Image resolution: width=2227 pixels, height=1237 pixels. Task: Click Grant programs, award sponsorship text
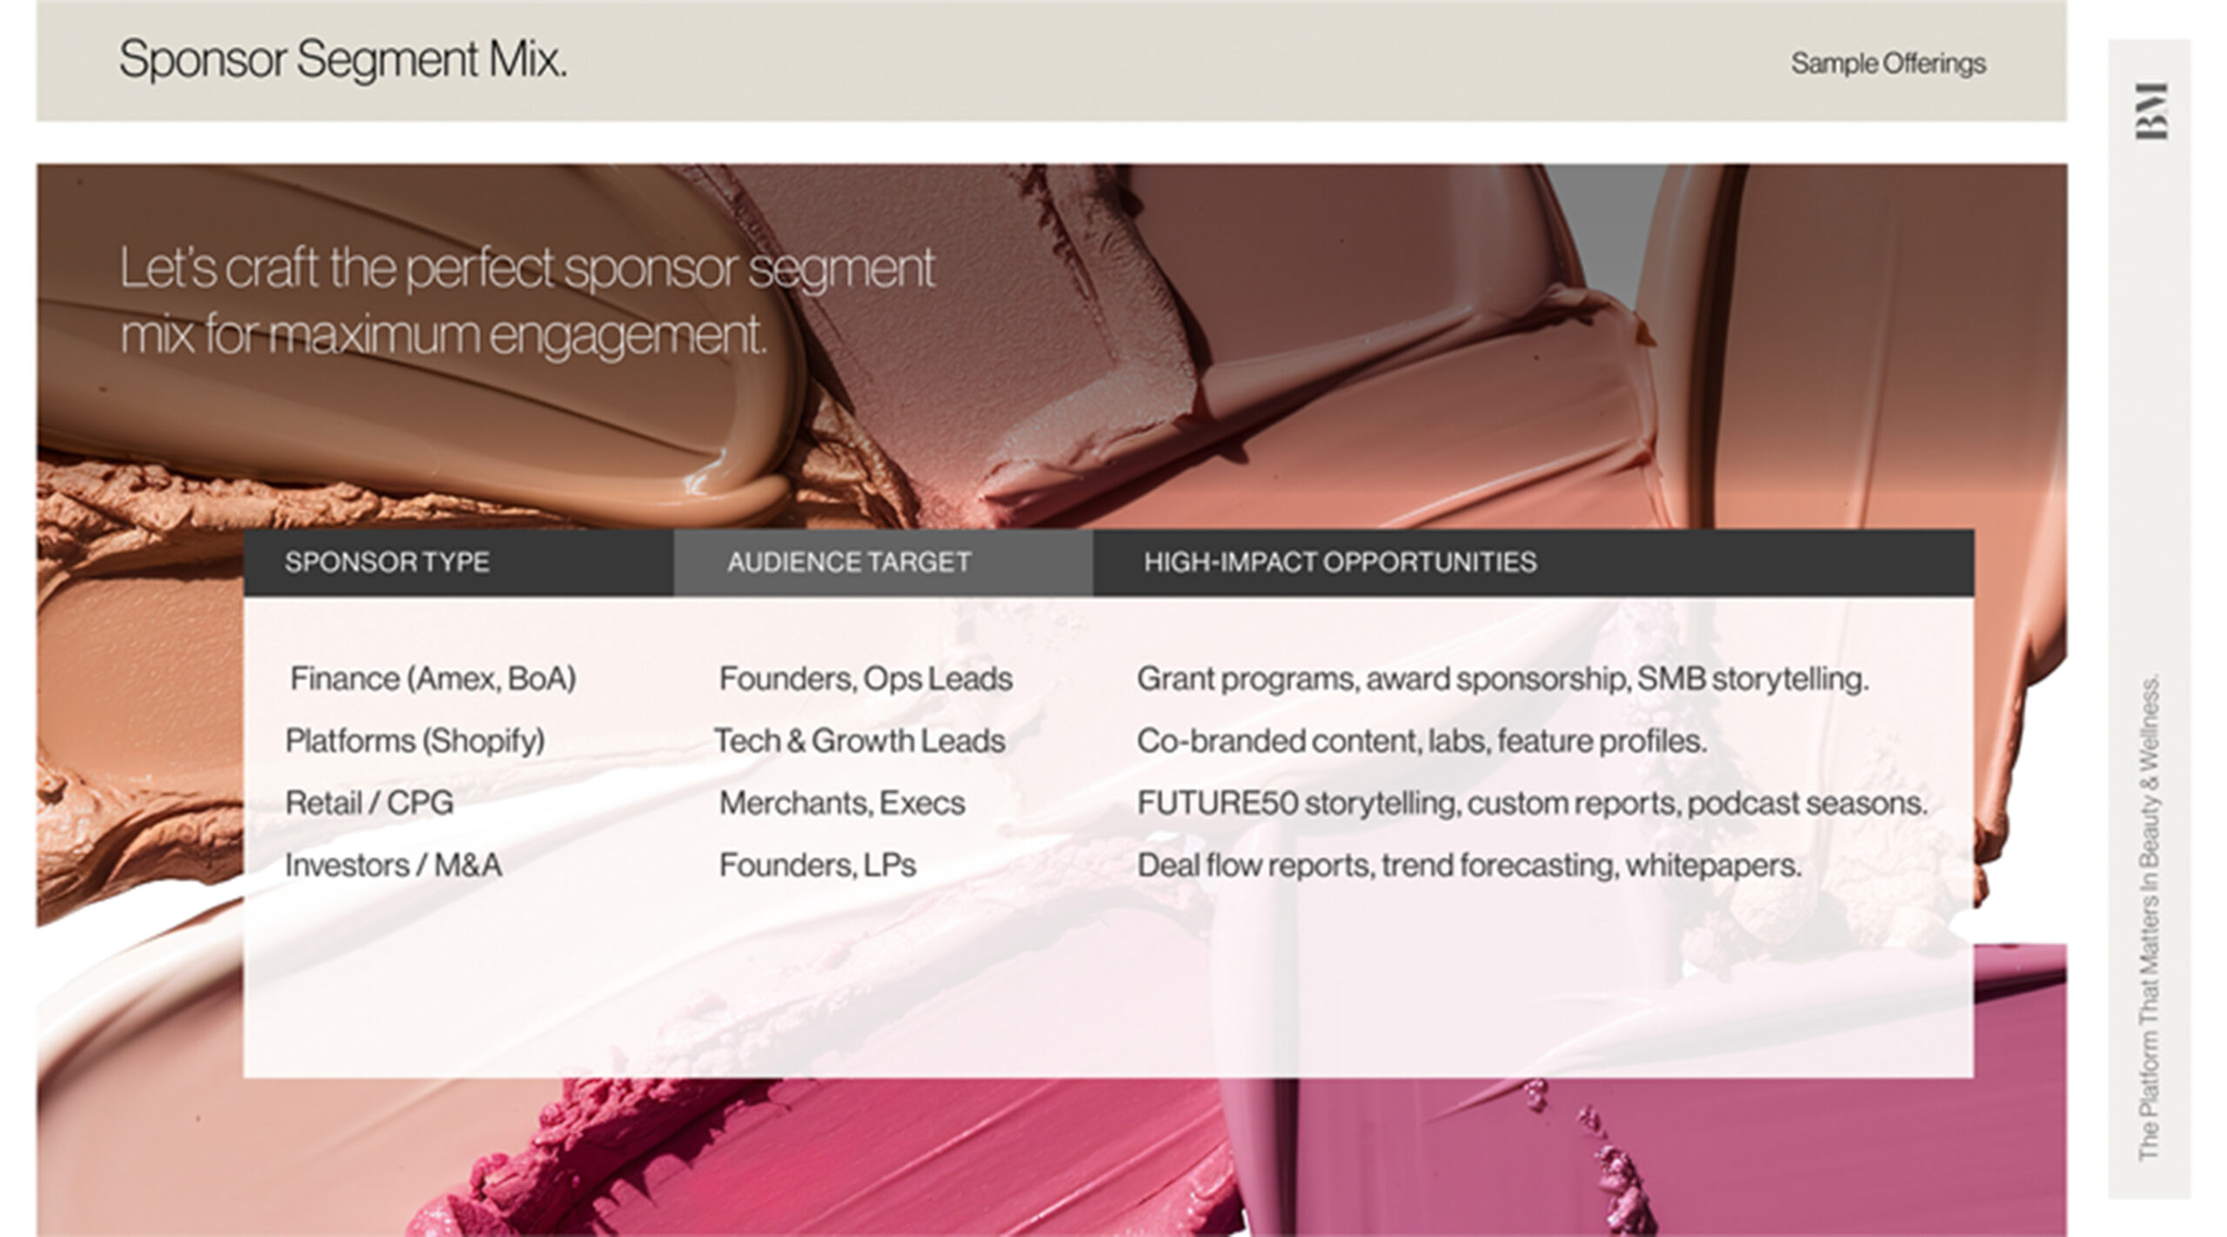click(1502, 679)
